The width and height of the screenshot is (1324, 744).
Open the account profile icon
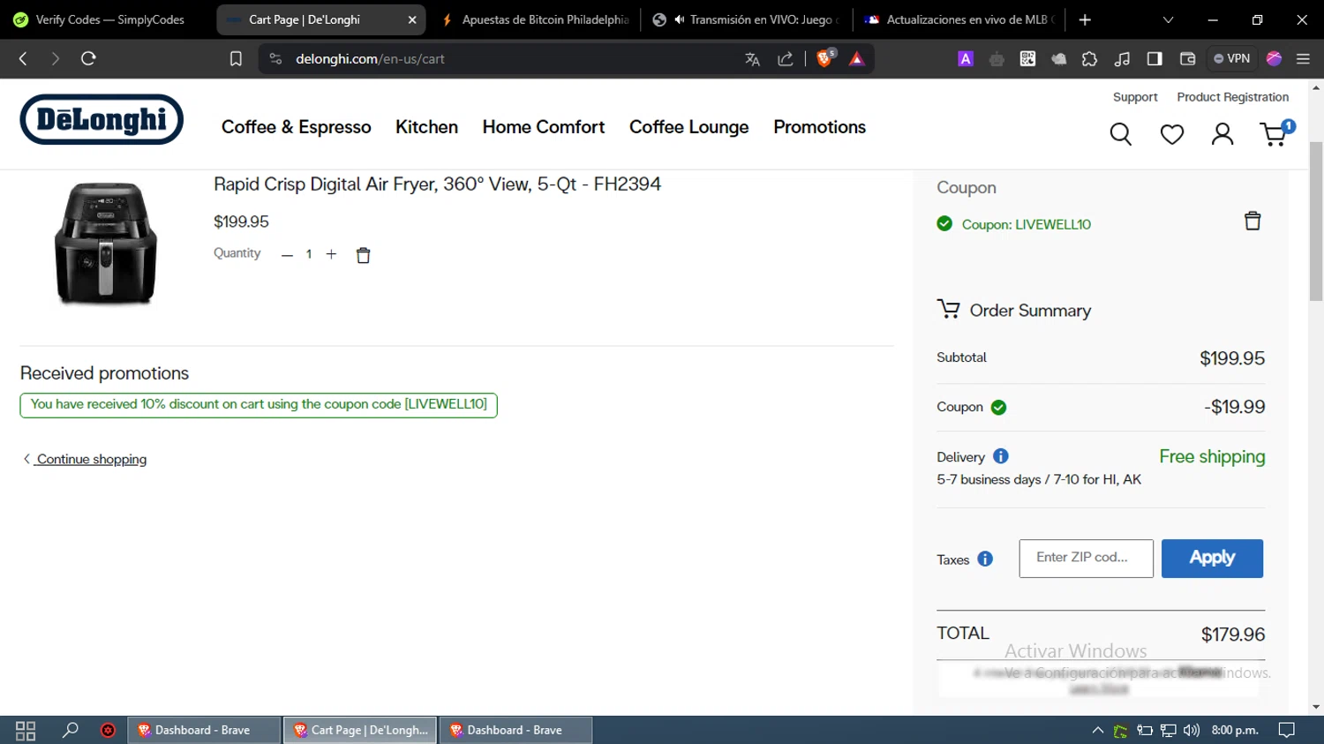point(1222,134)
